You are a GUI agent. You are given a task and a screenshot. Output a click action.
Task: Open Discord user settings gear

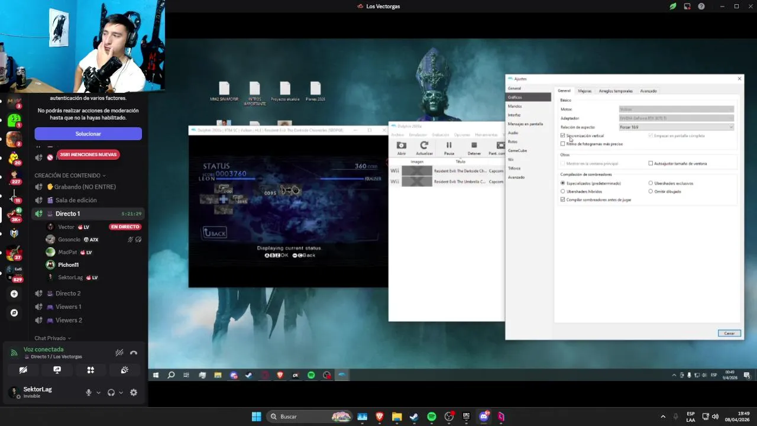click(134, 392)
